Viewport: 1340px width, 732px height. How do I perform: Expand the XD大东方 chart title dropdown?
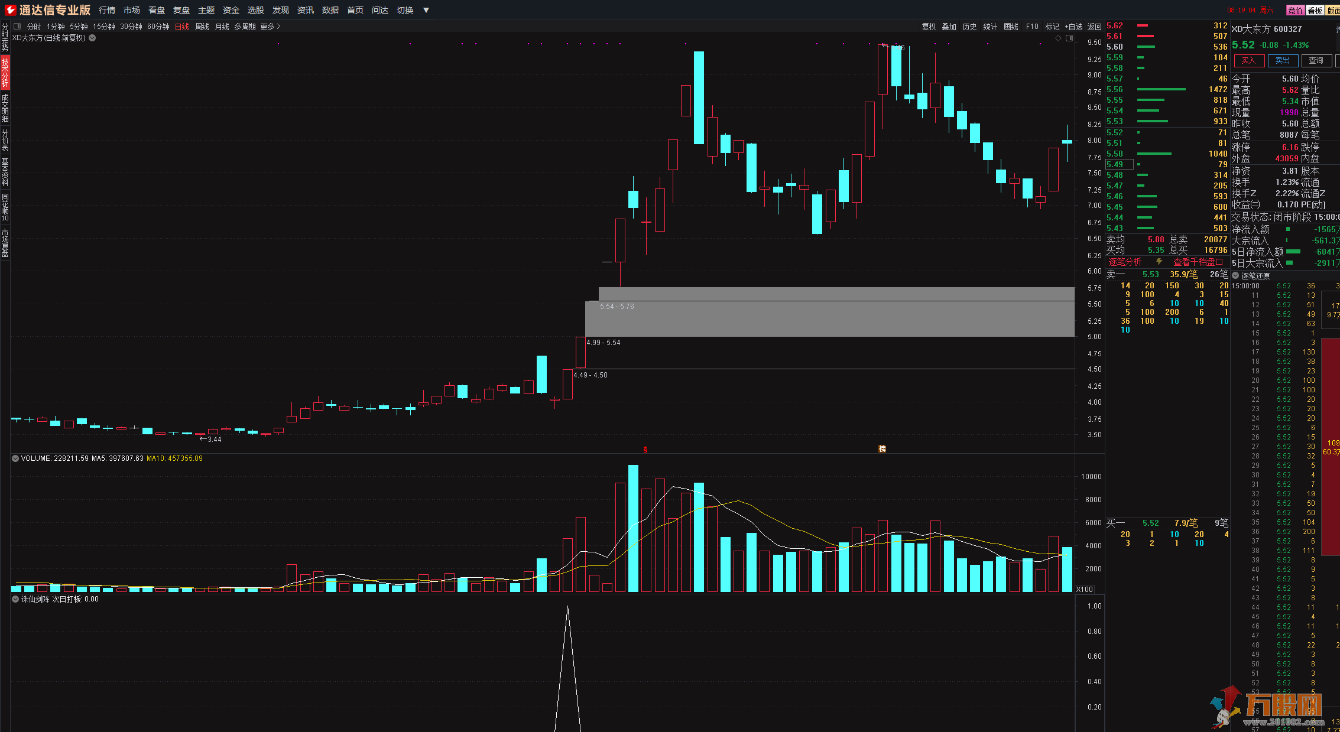pyautogui.click(x=93, y=38)
